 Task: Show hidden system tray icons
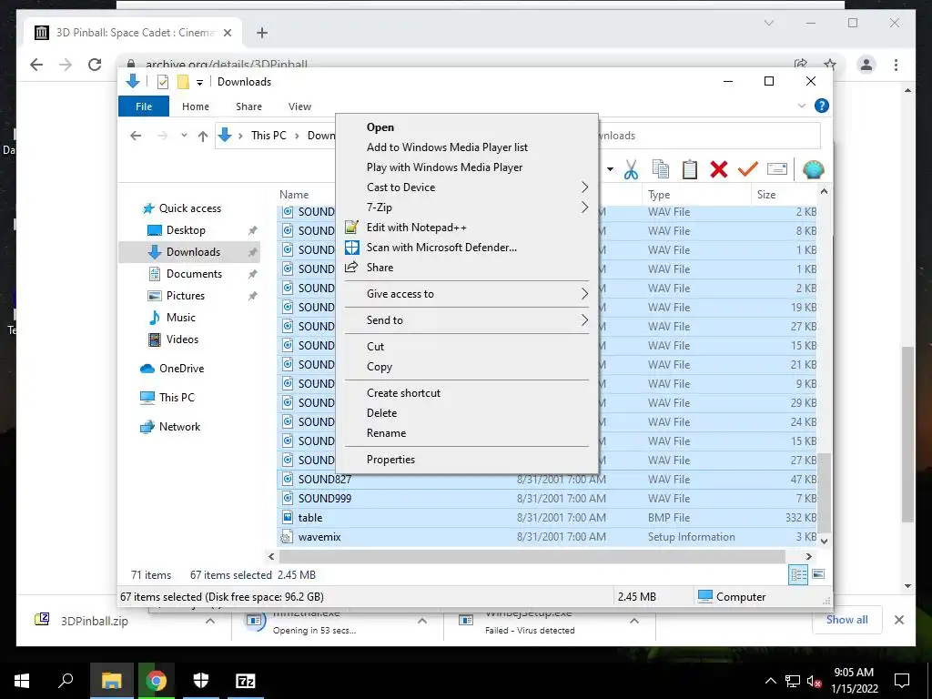pos(770,681)
